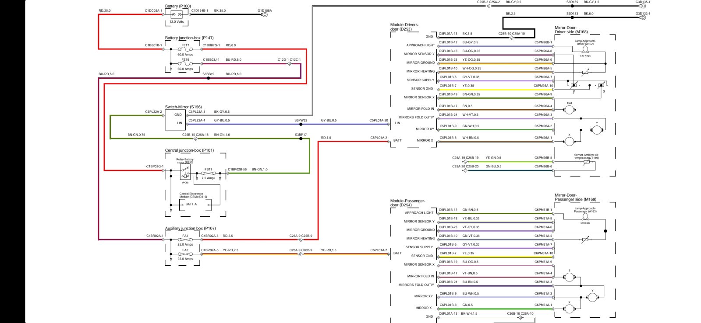Click the Module-Passenger-door (D254) title

point(407,203)
